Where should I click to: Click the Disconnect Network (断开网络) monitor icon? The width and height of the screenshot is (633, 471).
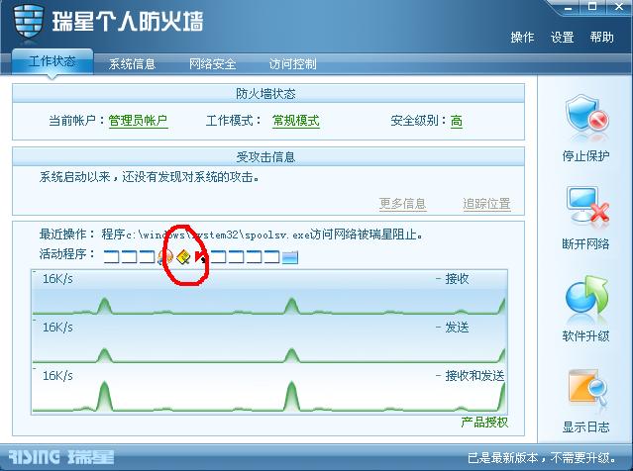[587, 205]
